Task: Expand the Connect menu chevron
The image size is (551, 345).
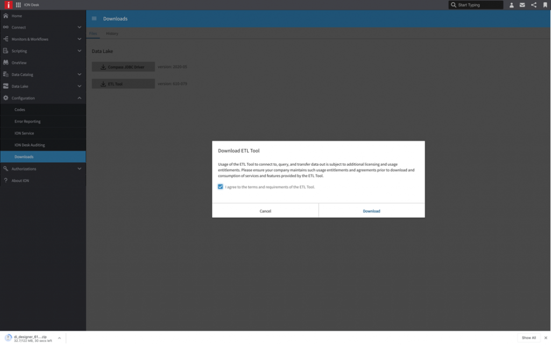Action: coord(80,27)
